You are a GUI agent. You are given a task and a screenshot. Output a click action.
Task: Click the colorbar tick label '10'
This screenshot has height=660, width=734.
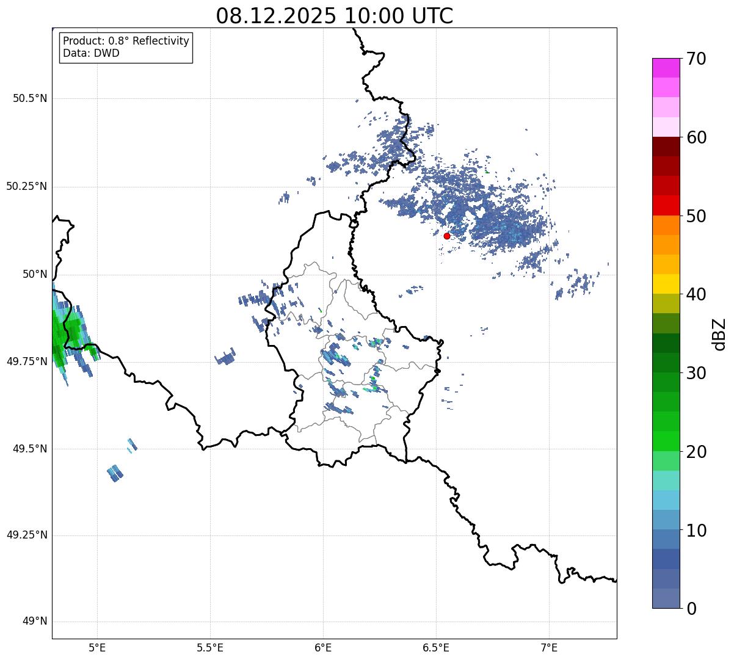[x=696, y=531]
